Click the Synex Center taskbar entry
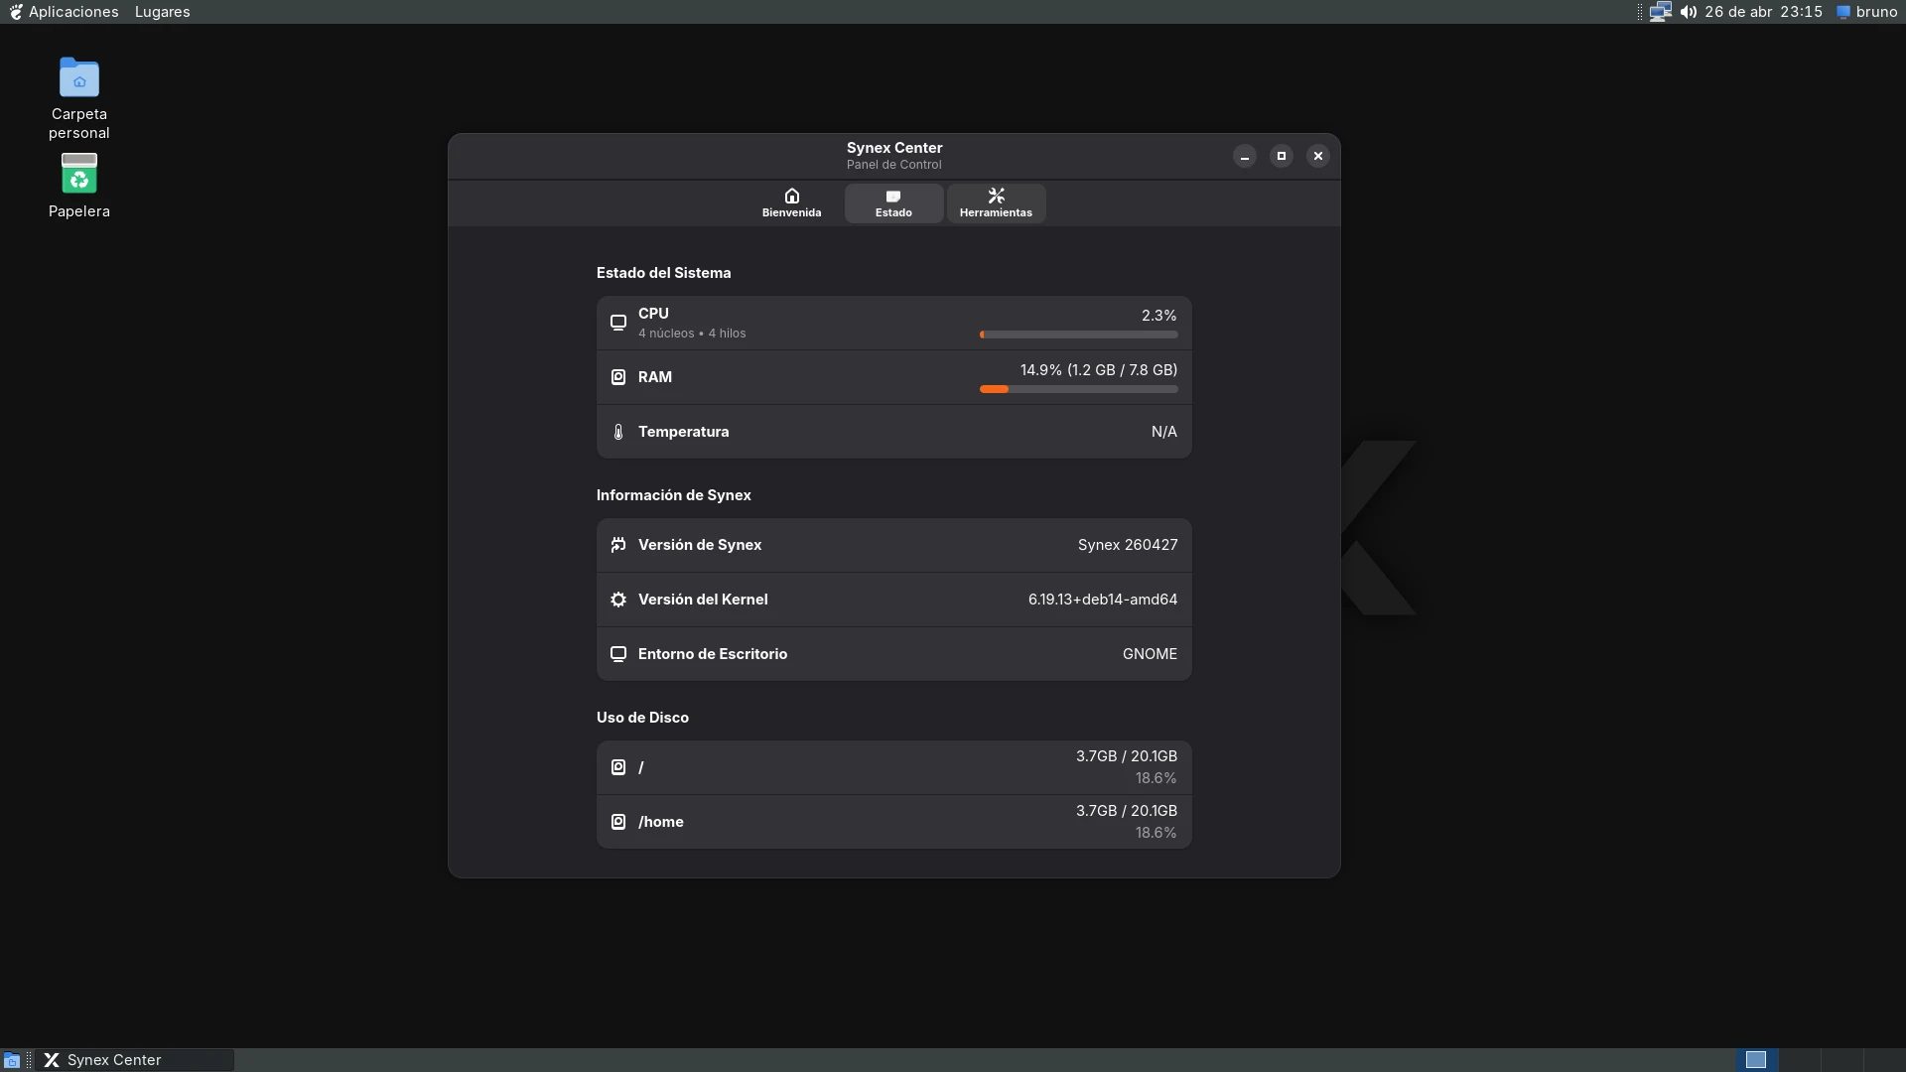The width and height of the screenshot is (1906, 1072). coord(136,1059)
